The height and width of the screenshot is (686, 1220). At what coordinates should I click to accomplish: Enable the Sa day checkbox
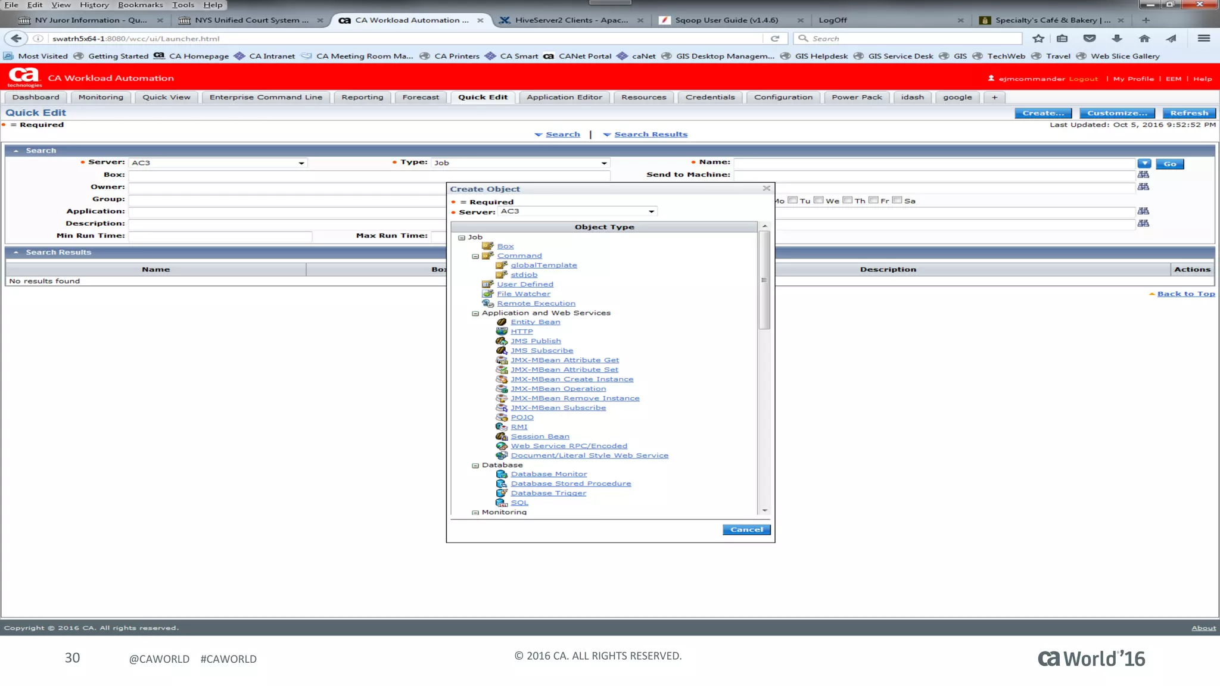point(898,200)
